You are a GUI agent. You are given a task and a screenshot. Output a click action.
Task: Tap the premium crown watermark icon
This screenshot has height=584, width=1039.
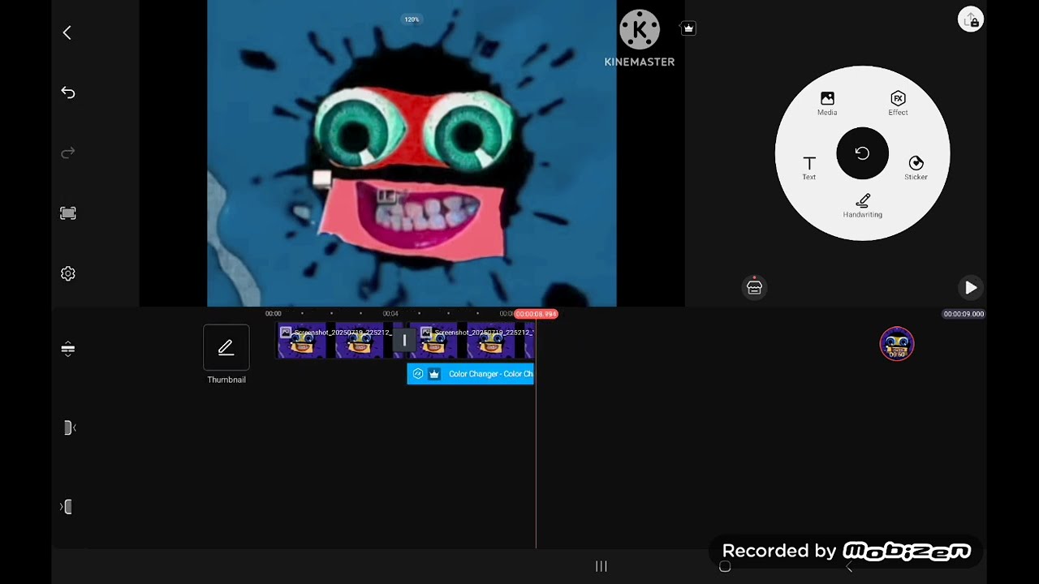(688, 28)
